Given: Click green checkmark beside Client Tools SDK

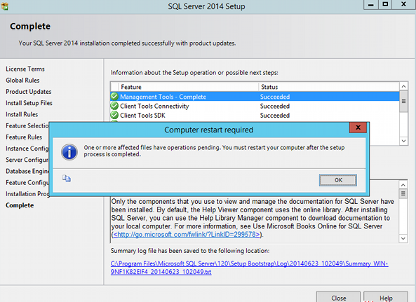Looking at the screenshot, I should point(114,115).
